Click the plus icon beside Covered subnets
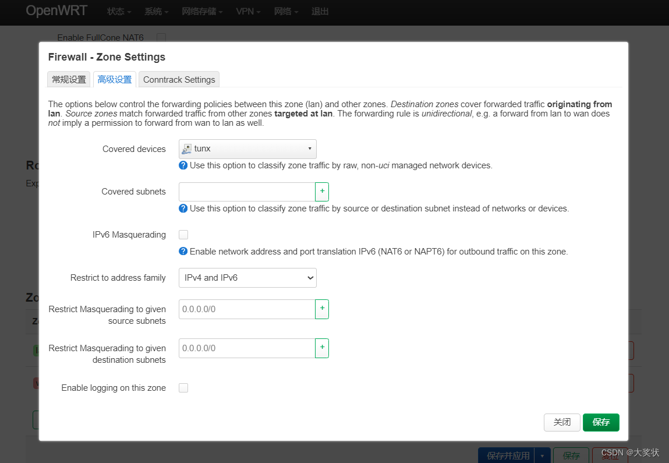Viewport: 669px width, 463px height. pos(322,192)
